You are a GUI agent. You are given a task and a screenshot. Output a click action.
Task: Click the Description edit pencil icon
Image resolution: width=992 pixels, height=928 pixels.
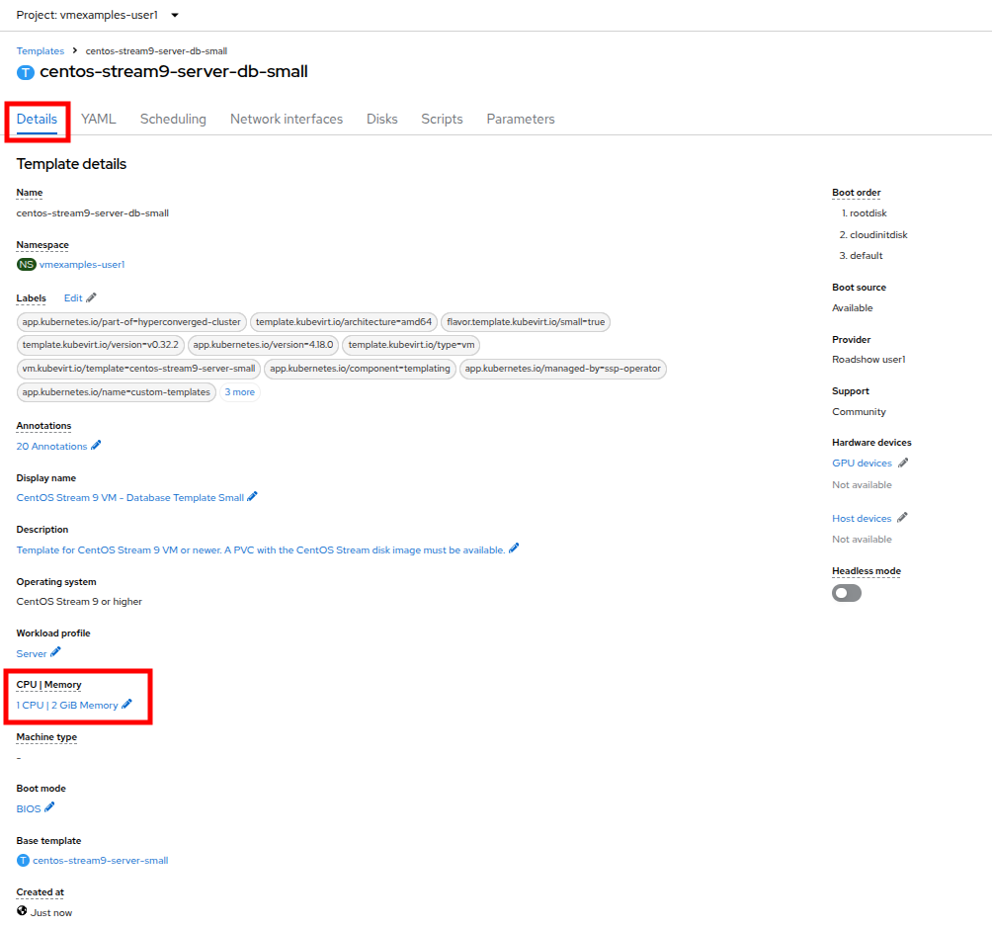tap(514, 548)
